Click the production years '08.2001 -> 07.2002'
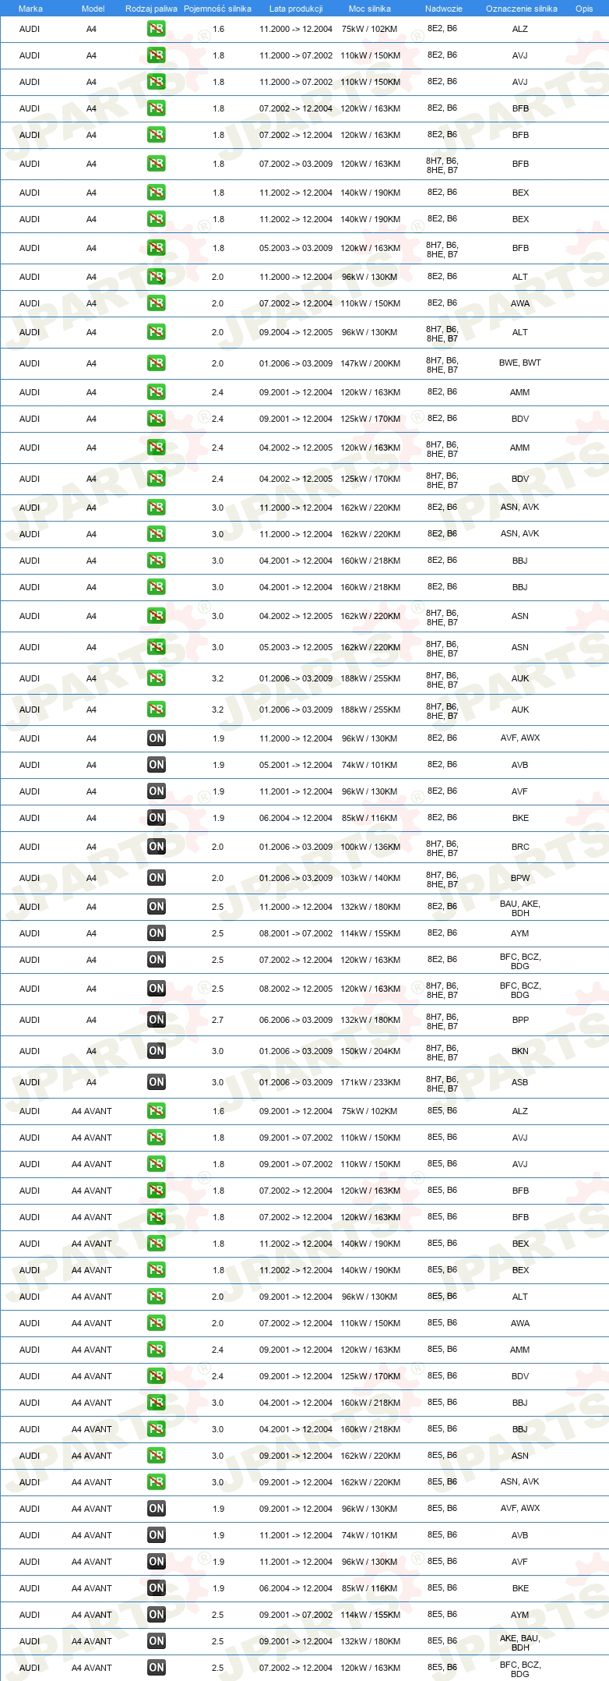This screenshot has height=1681, width=609. [296, 933]
